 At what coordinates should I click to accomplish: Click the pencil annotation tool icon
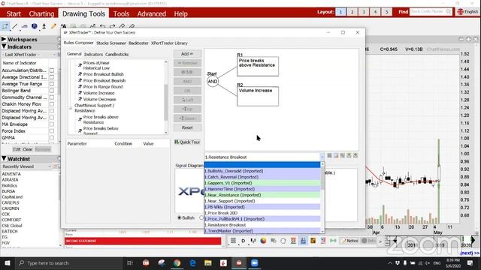point(53,27)
